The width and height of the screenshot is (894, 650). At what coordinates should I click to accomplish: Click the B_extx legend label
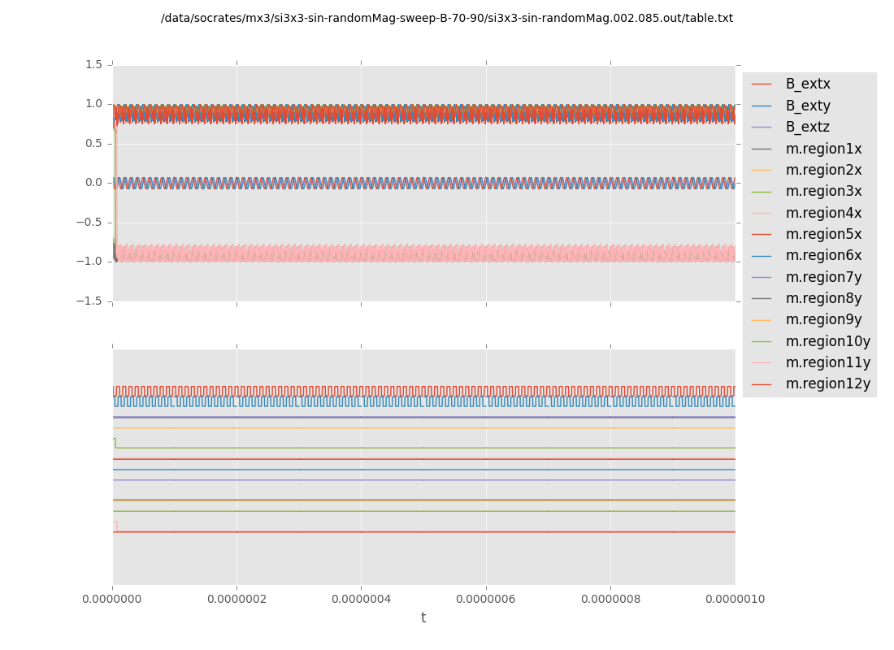(x=808, y=84)
